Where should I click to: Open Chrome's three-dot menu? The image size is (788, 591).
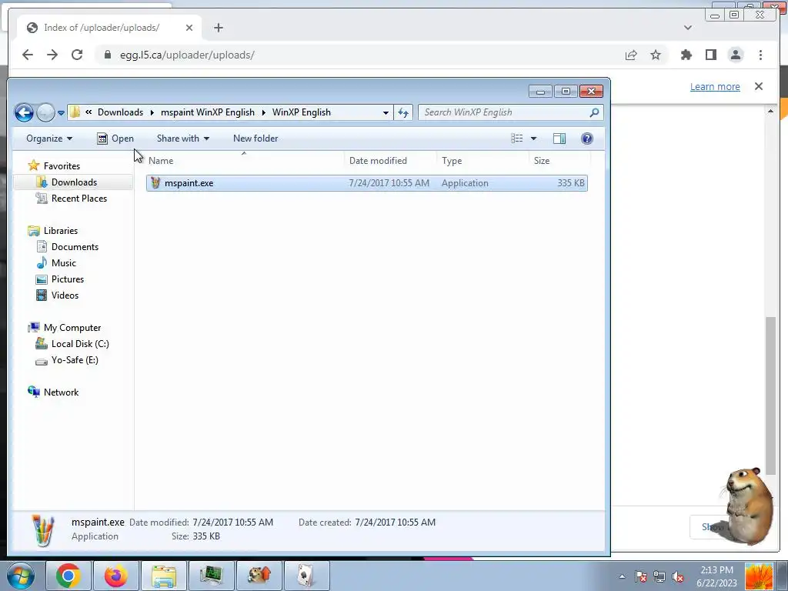click(x=760, y=55)
